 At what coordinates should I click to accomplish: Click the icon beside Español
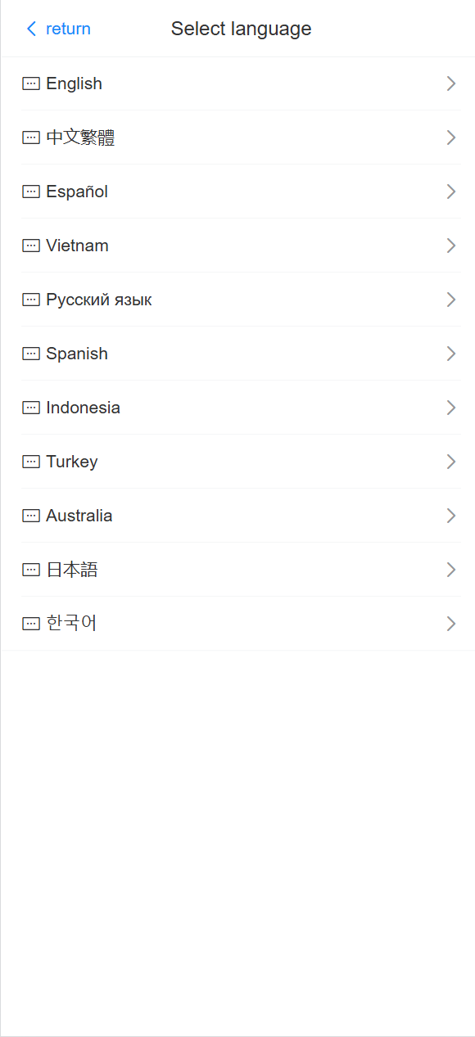[x=31, y=192]
